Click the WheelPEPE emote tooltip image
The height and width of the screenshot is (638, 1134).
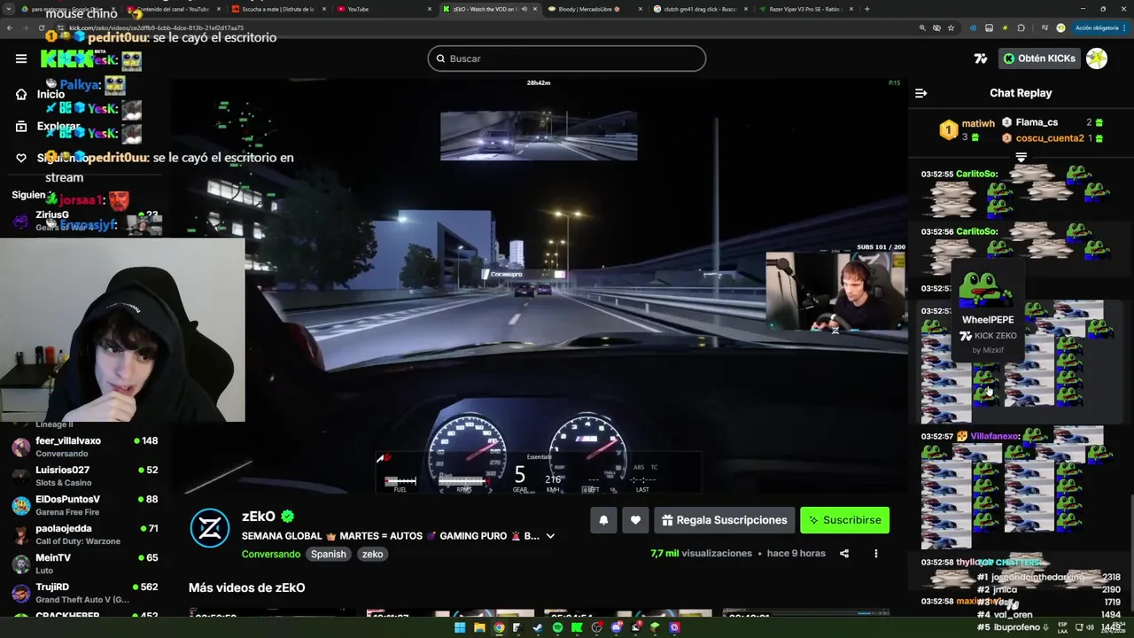985,289
